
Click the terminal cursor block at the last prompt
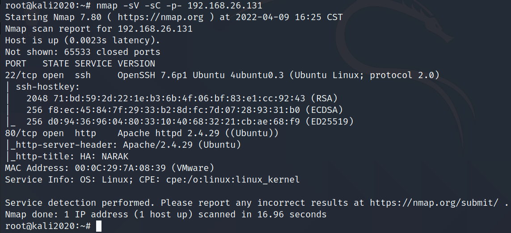(99, 226)
